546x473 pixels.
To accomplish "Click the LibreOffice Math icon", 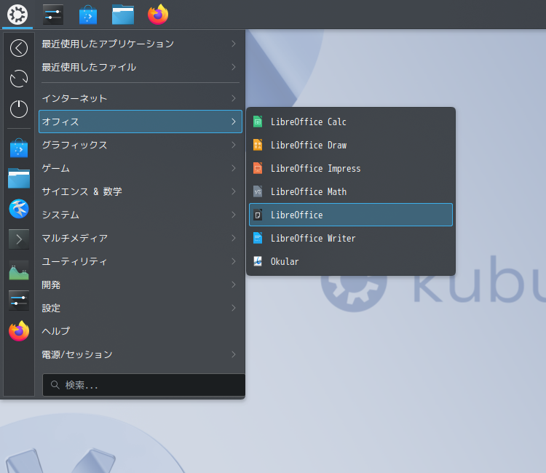I will (x=258, y=192).
